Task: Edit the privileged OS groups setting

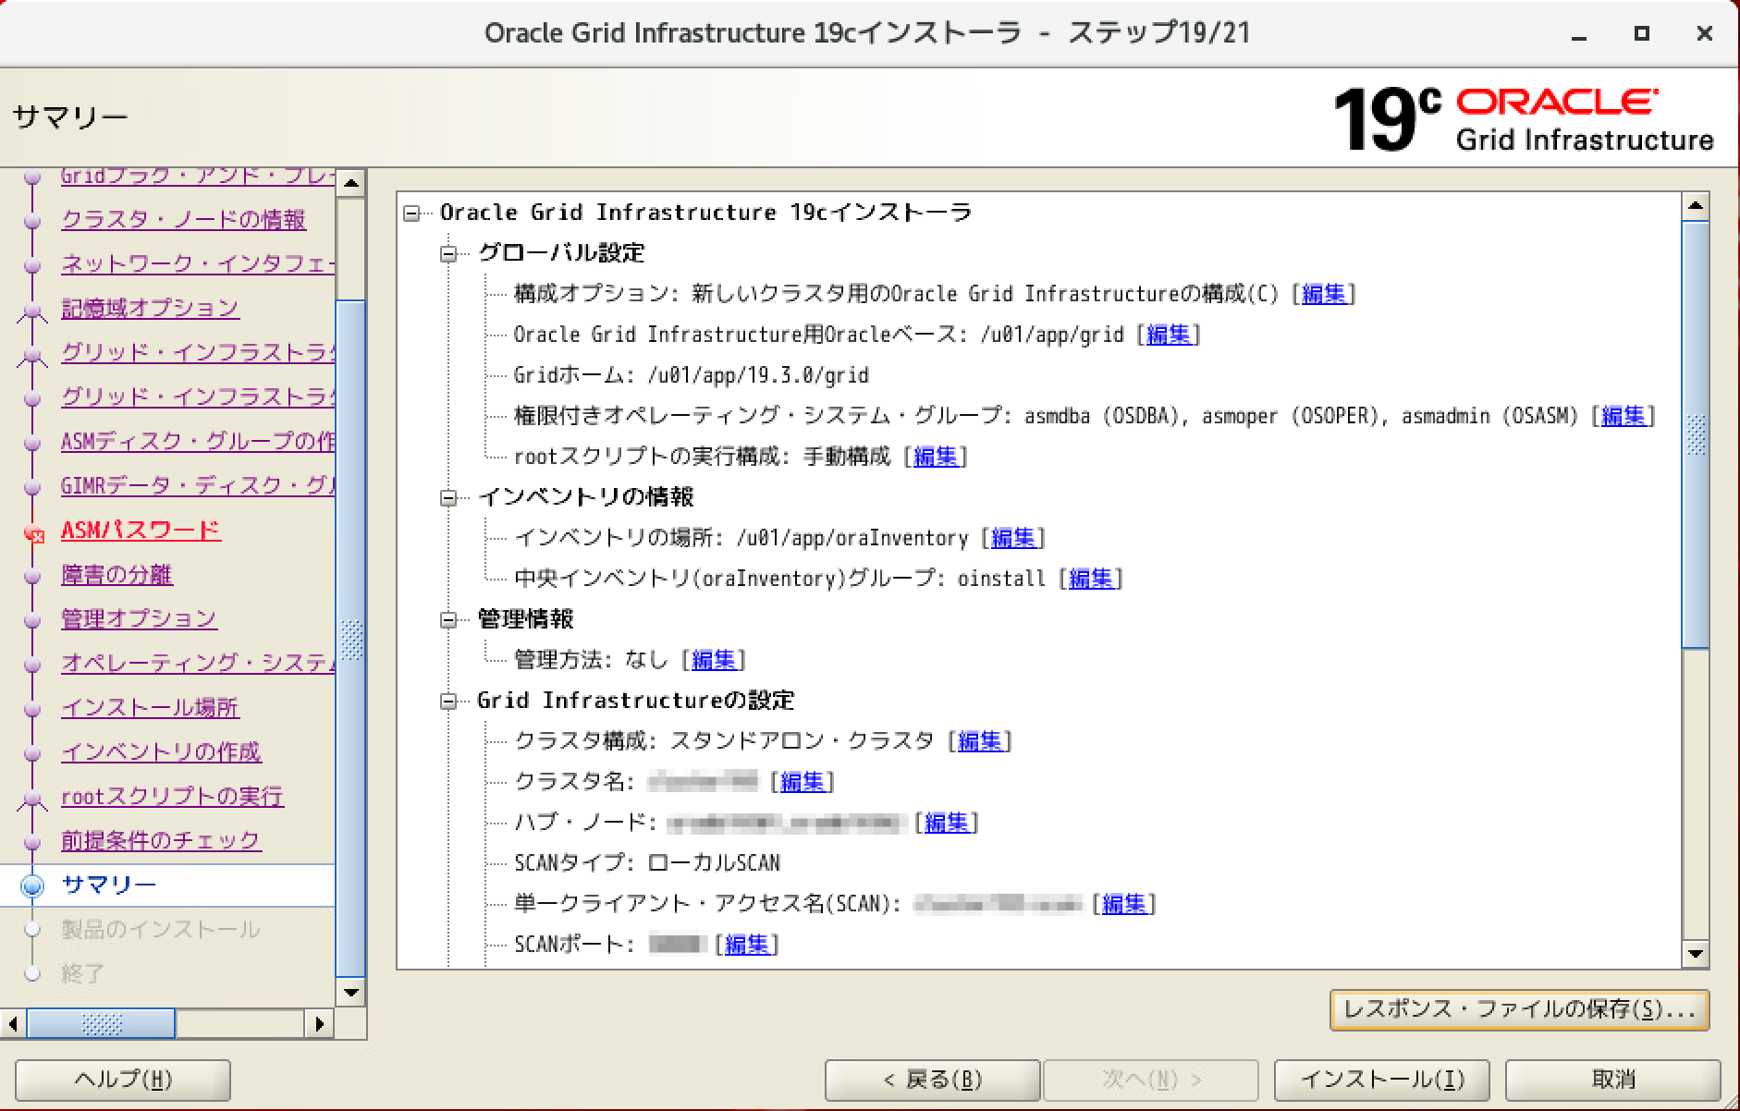Action: pos(1623,416)
